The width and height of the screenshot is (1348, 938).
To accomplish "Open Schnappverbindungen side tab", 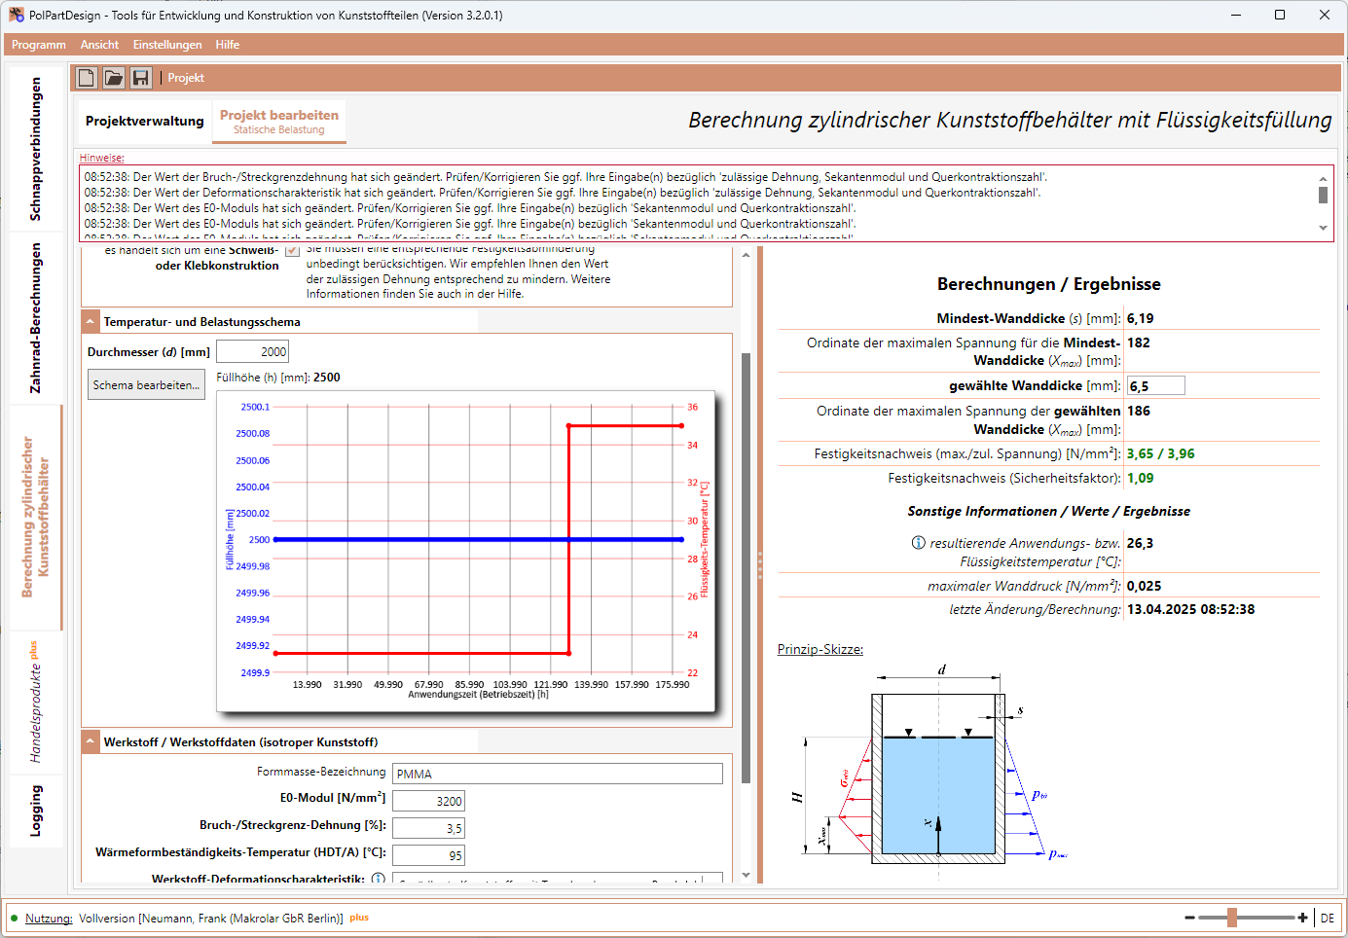I will (x=36, y=149).
